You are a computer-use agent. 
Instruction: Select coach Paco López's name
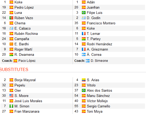coord(27,61)
